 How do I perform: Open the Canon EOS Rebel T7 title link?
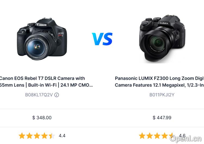point(46,82)
